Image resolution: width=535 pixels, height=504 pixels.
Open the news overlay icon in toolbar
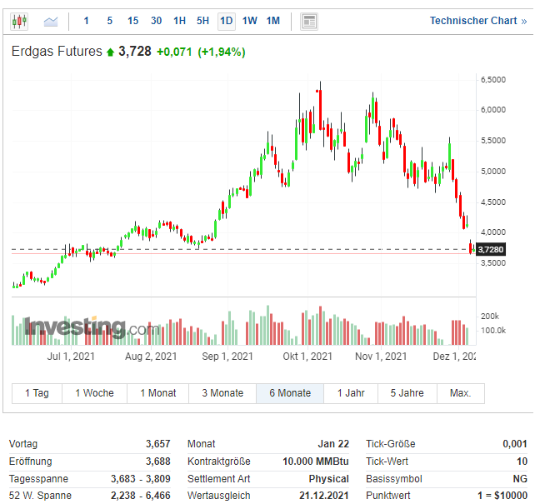coord(308,21)
